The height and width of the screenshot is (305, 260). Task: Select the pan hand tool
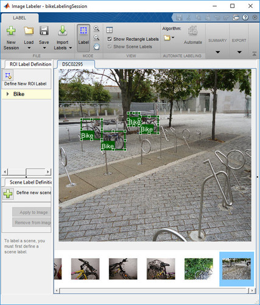tap(96, 47)
